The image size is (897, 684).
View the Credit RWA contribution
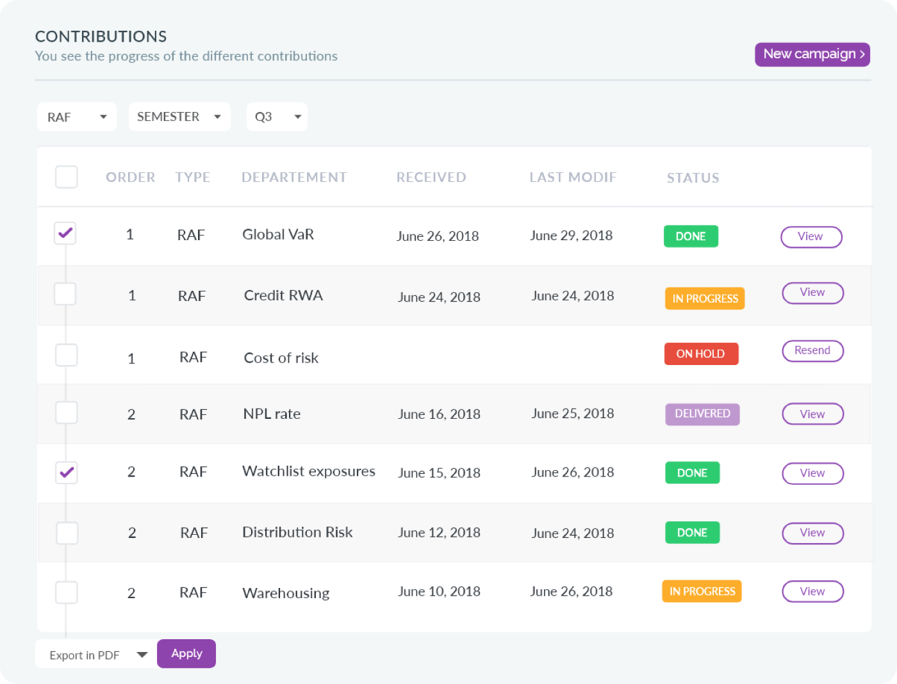(x=813, y=293)
